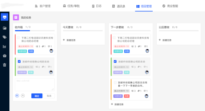This screenshot has height=111, width=205.
Task: Open the 客户管理 tab
Action: click(x=43, y=6)
